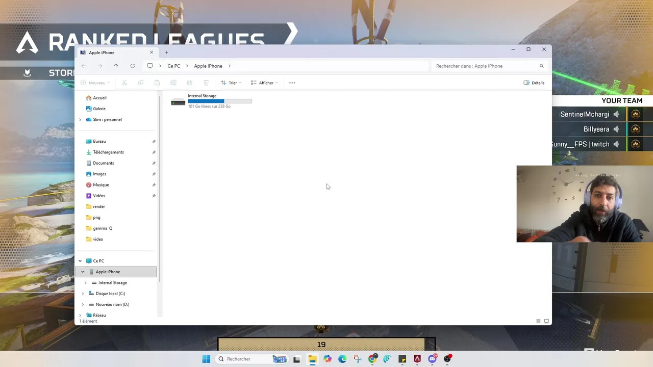Unpin Documents from quick access
Screen dimensions: 653x367
click(154, 163)
